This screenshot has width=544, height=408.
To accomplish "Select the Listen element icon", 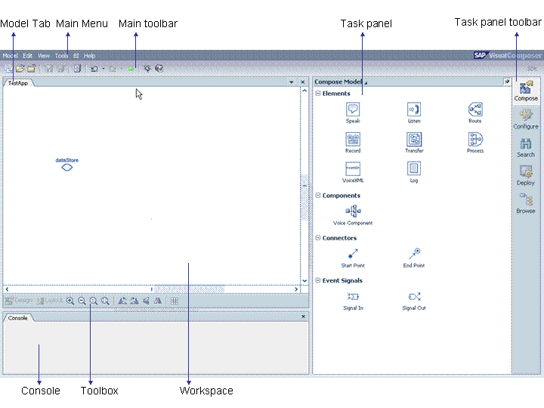I will click(414, 110).
